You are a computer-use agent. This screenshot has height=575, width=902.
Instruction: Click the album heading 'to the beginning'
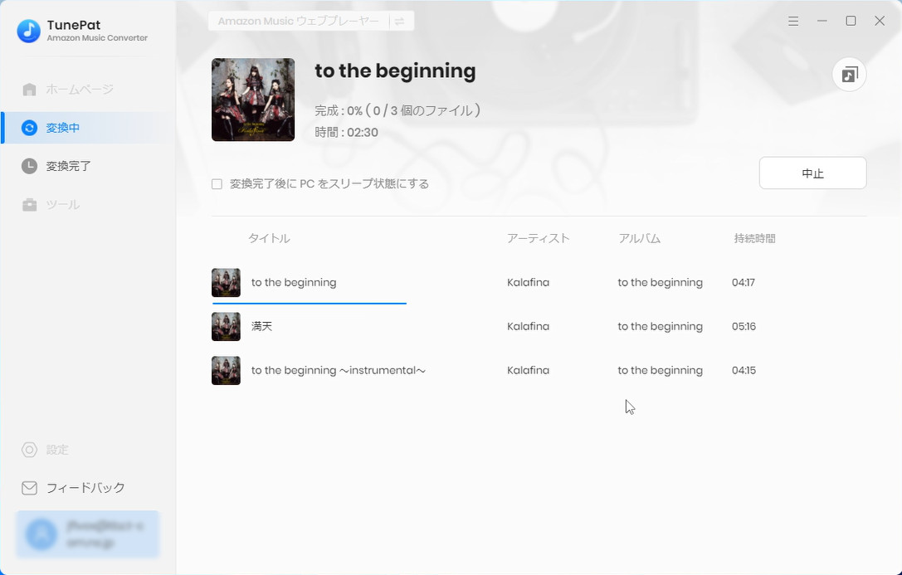point(395,71)
